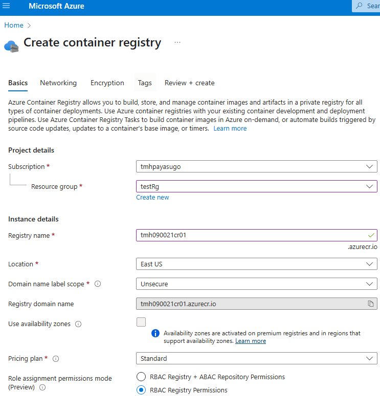Click the search magnifier in top bar
The image size is (380, 396).
click(x=359, y=6)
